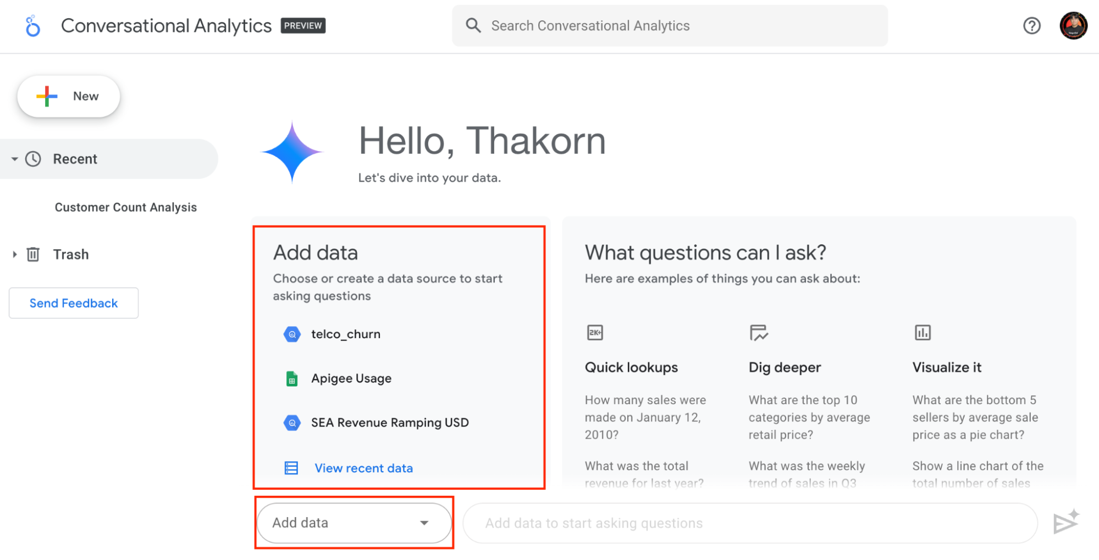
Task: Open the help question mark icon
Action: click(1031, 26)
